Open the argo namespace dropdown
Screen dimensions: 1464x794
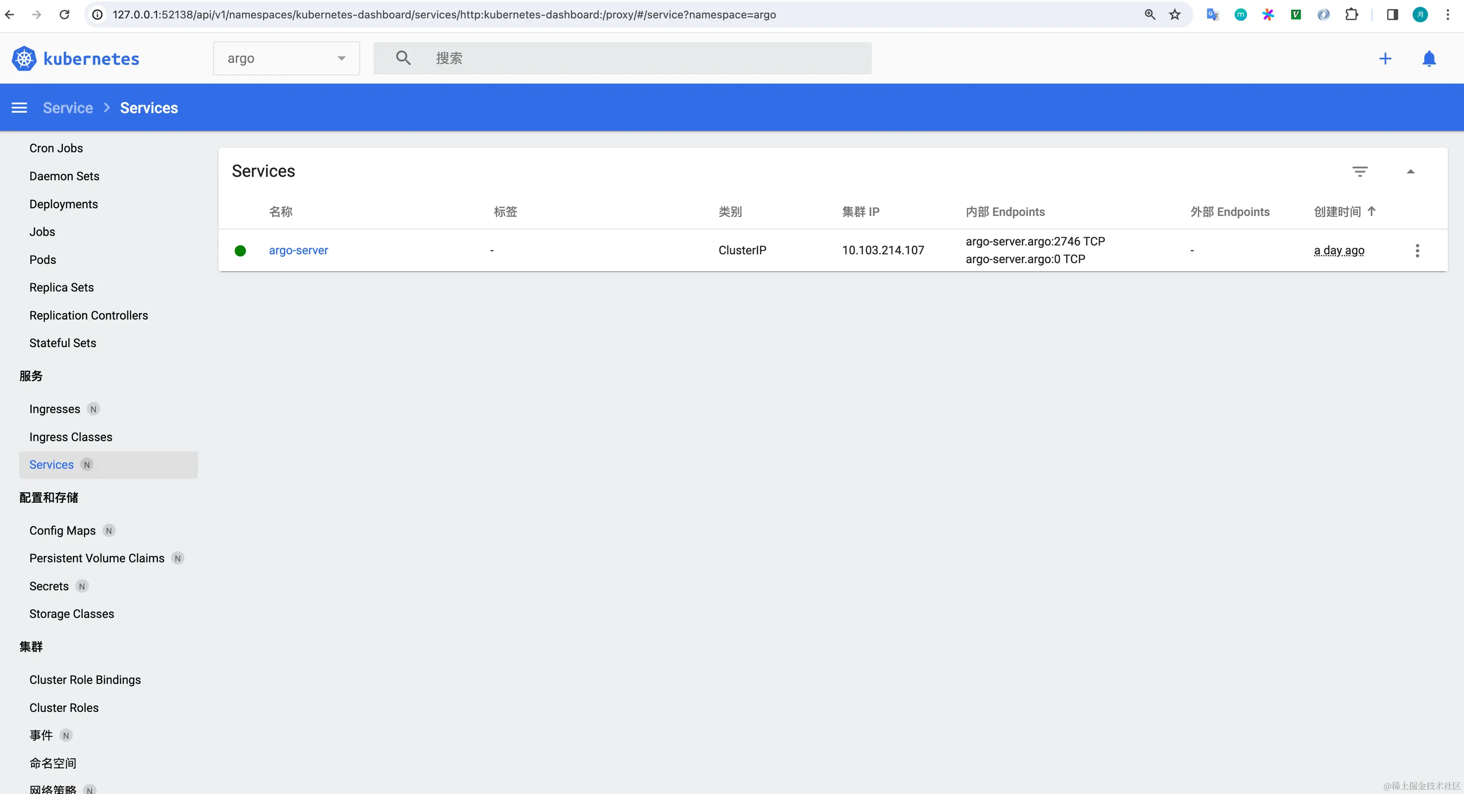(286, 58)
